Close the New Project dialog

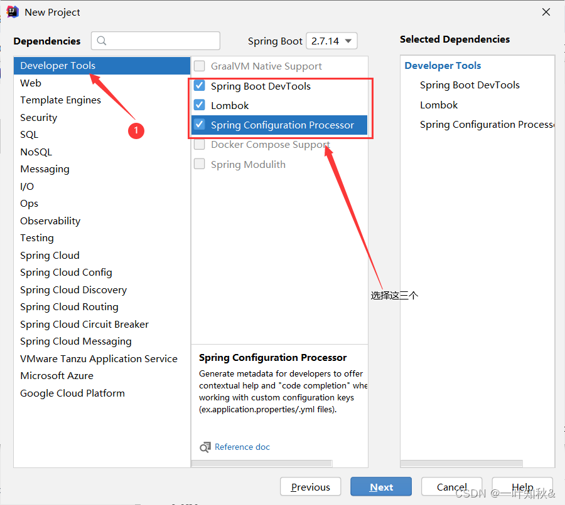click(x=546, y=12)
